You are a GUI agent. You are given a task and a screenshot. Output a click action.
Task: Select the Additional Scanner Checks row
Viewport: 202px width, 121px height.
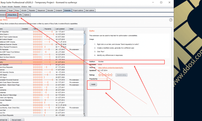[42, 44]
